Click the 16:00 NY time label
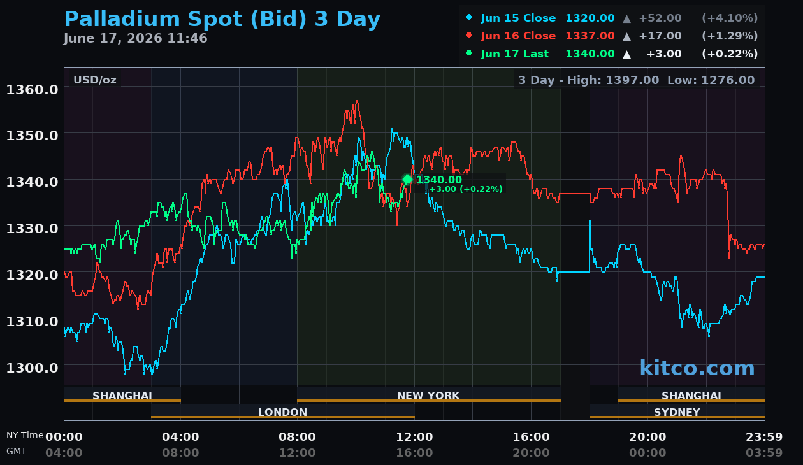The height and width of the screenshot is (465, 803). 531,437
